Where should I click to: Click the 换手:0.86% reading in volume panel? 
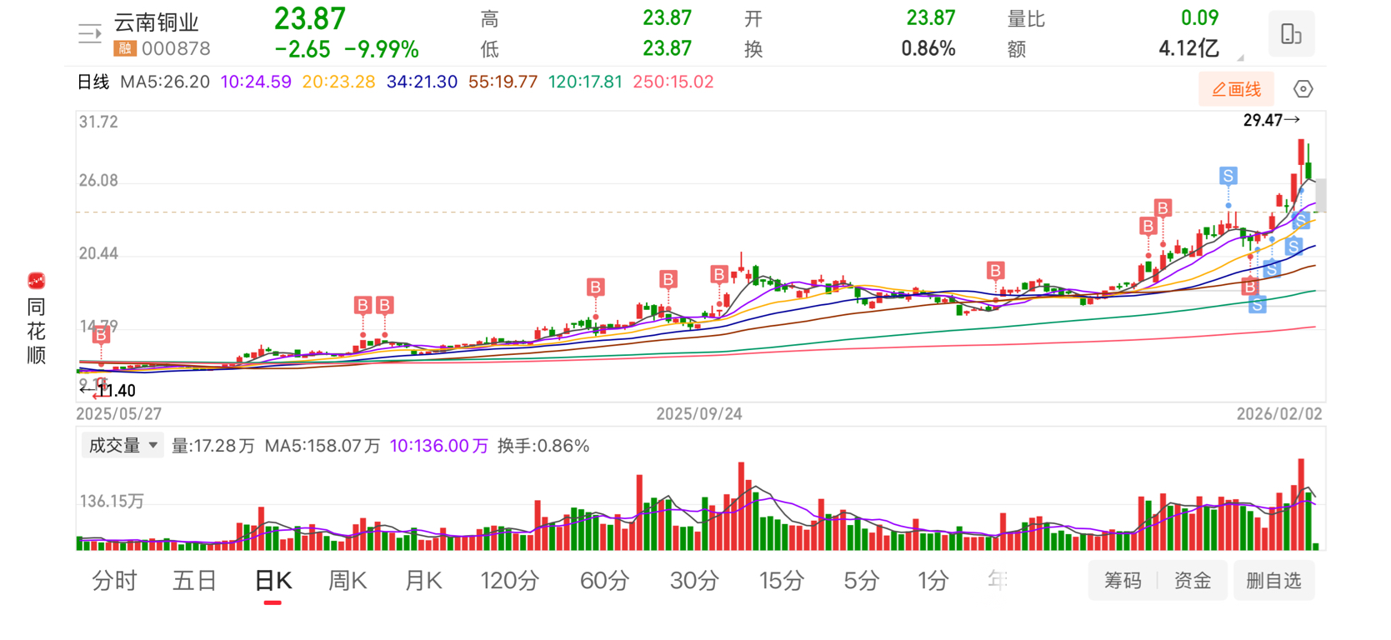pyautogui.click(x=543, y=446)
